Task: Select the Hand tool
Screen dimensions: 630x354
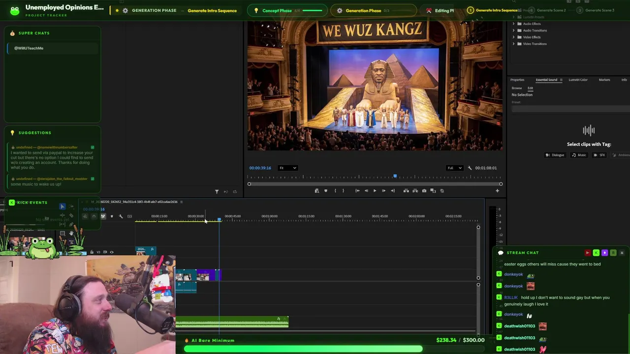Action: (x=71, y=233)
